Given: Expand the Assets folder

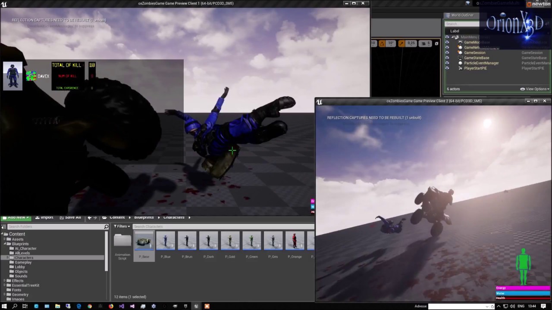Looking at the screenshot, I should click(5, 239).
